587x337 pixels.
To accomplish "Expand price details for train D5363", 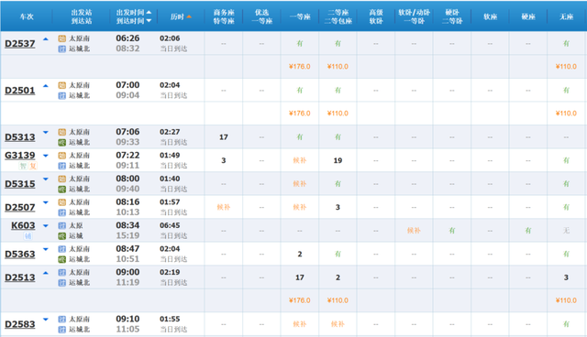I will point(46,249).
